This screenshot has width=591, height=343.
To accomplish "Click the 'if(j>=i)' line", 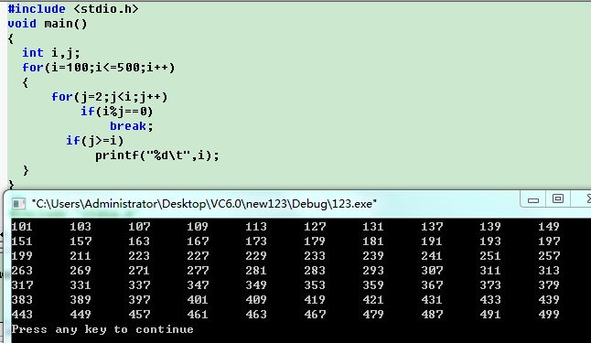I will coord(95,141).
